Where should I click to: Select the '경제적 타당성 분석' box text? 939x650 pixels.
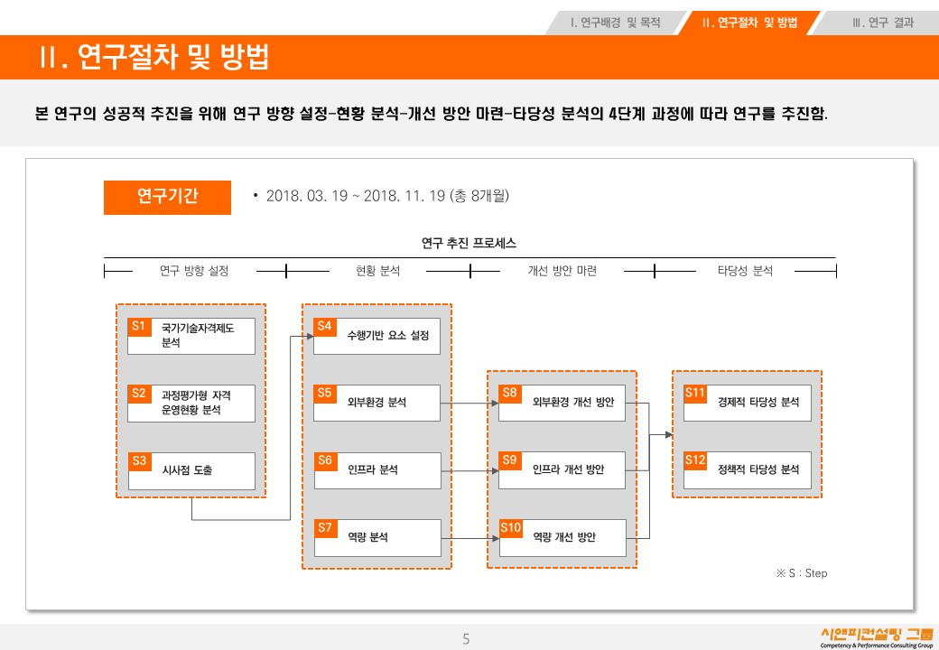pos(758,403)
